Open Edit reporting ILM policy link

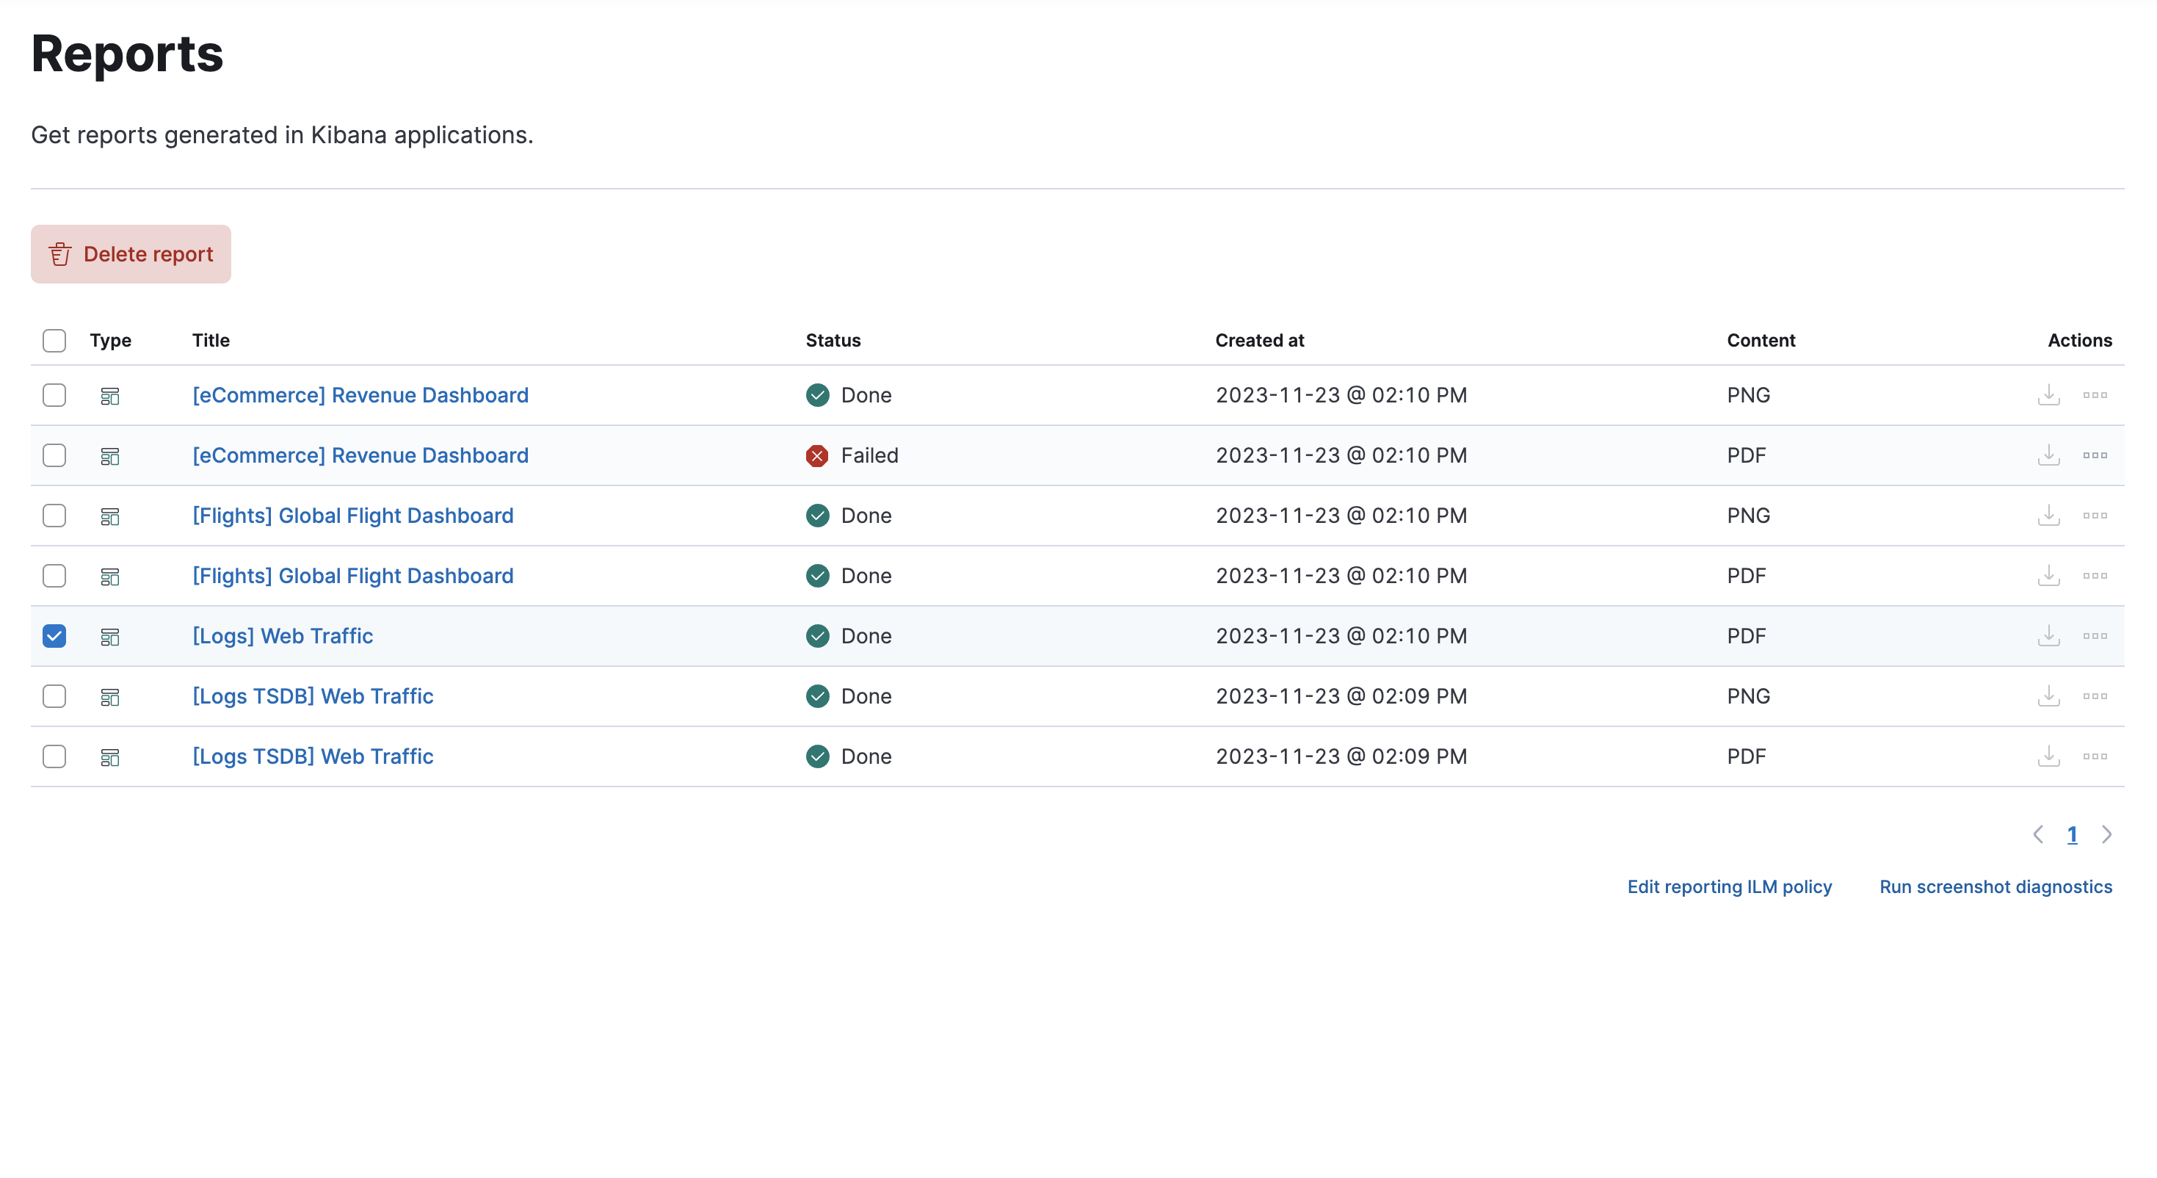click(x=1729, y=886)
